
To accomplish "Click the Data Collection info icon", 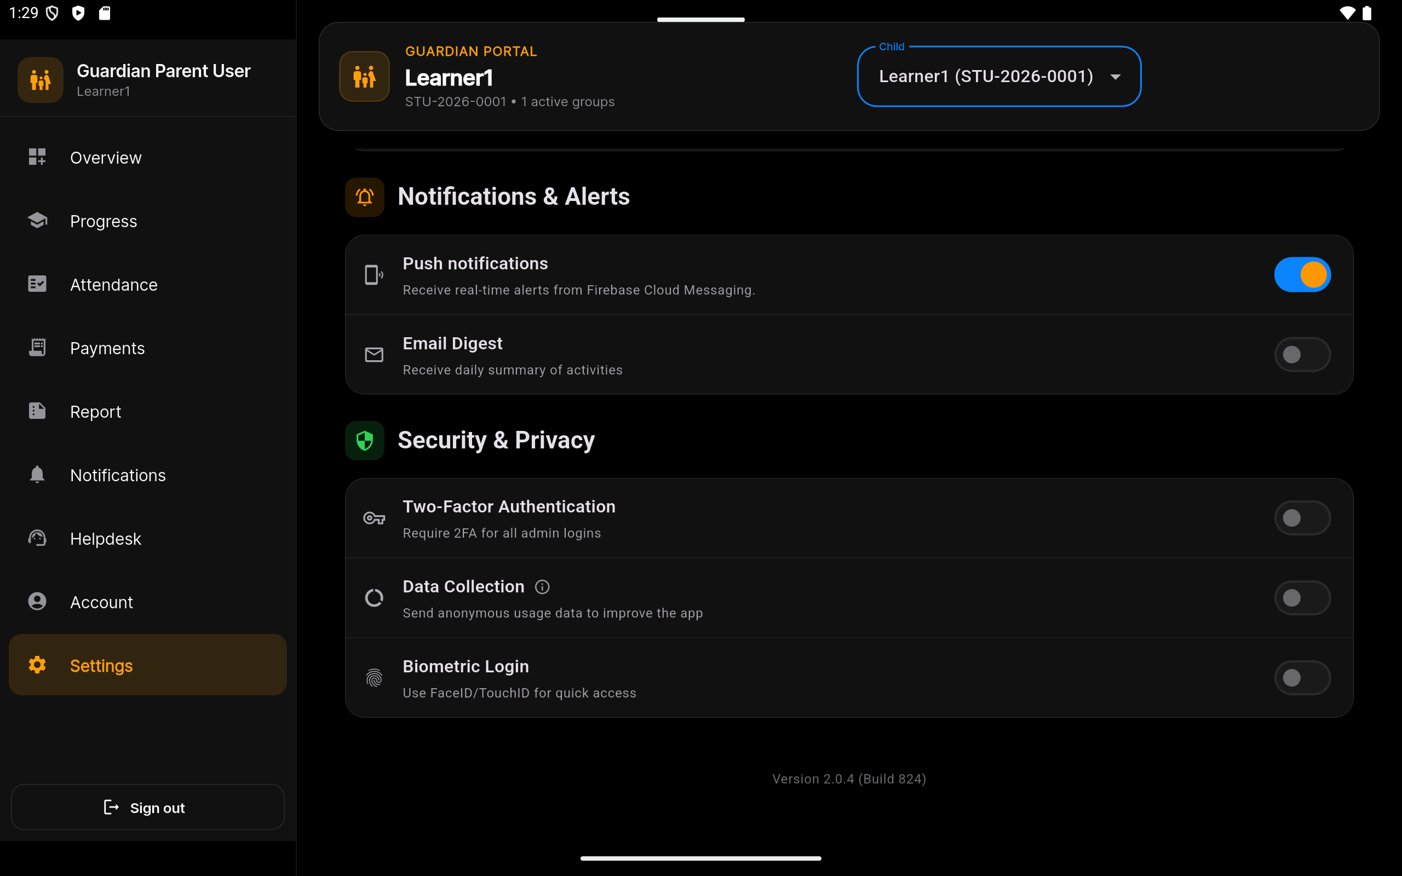I will click(x=542, y=587).
